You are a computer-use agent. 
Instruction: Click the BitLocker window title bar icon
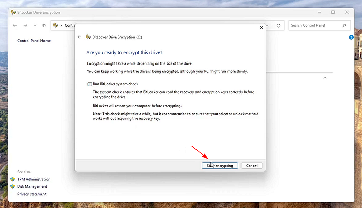(x=13, y=12)
